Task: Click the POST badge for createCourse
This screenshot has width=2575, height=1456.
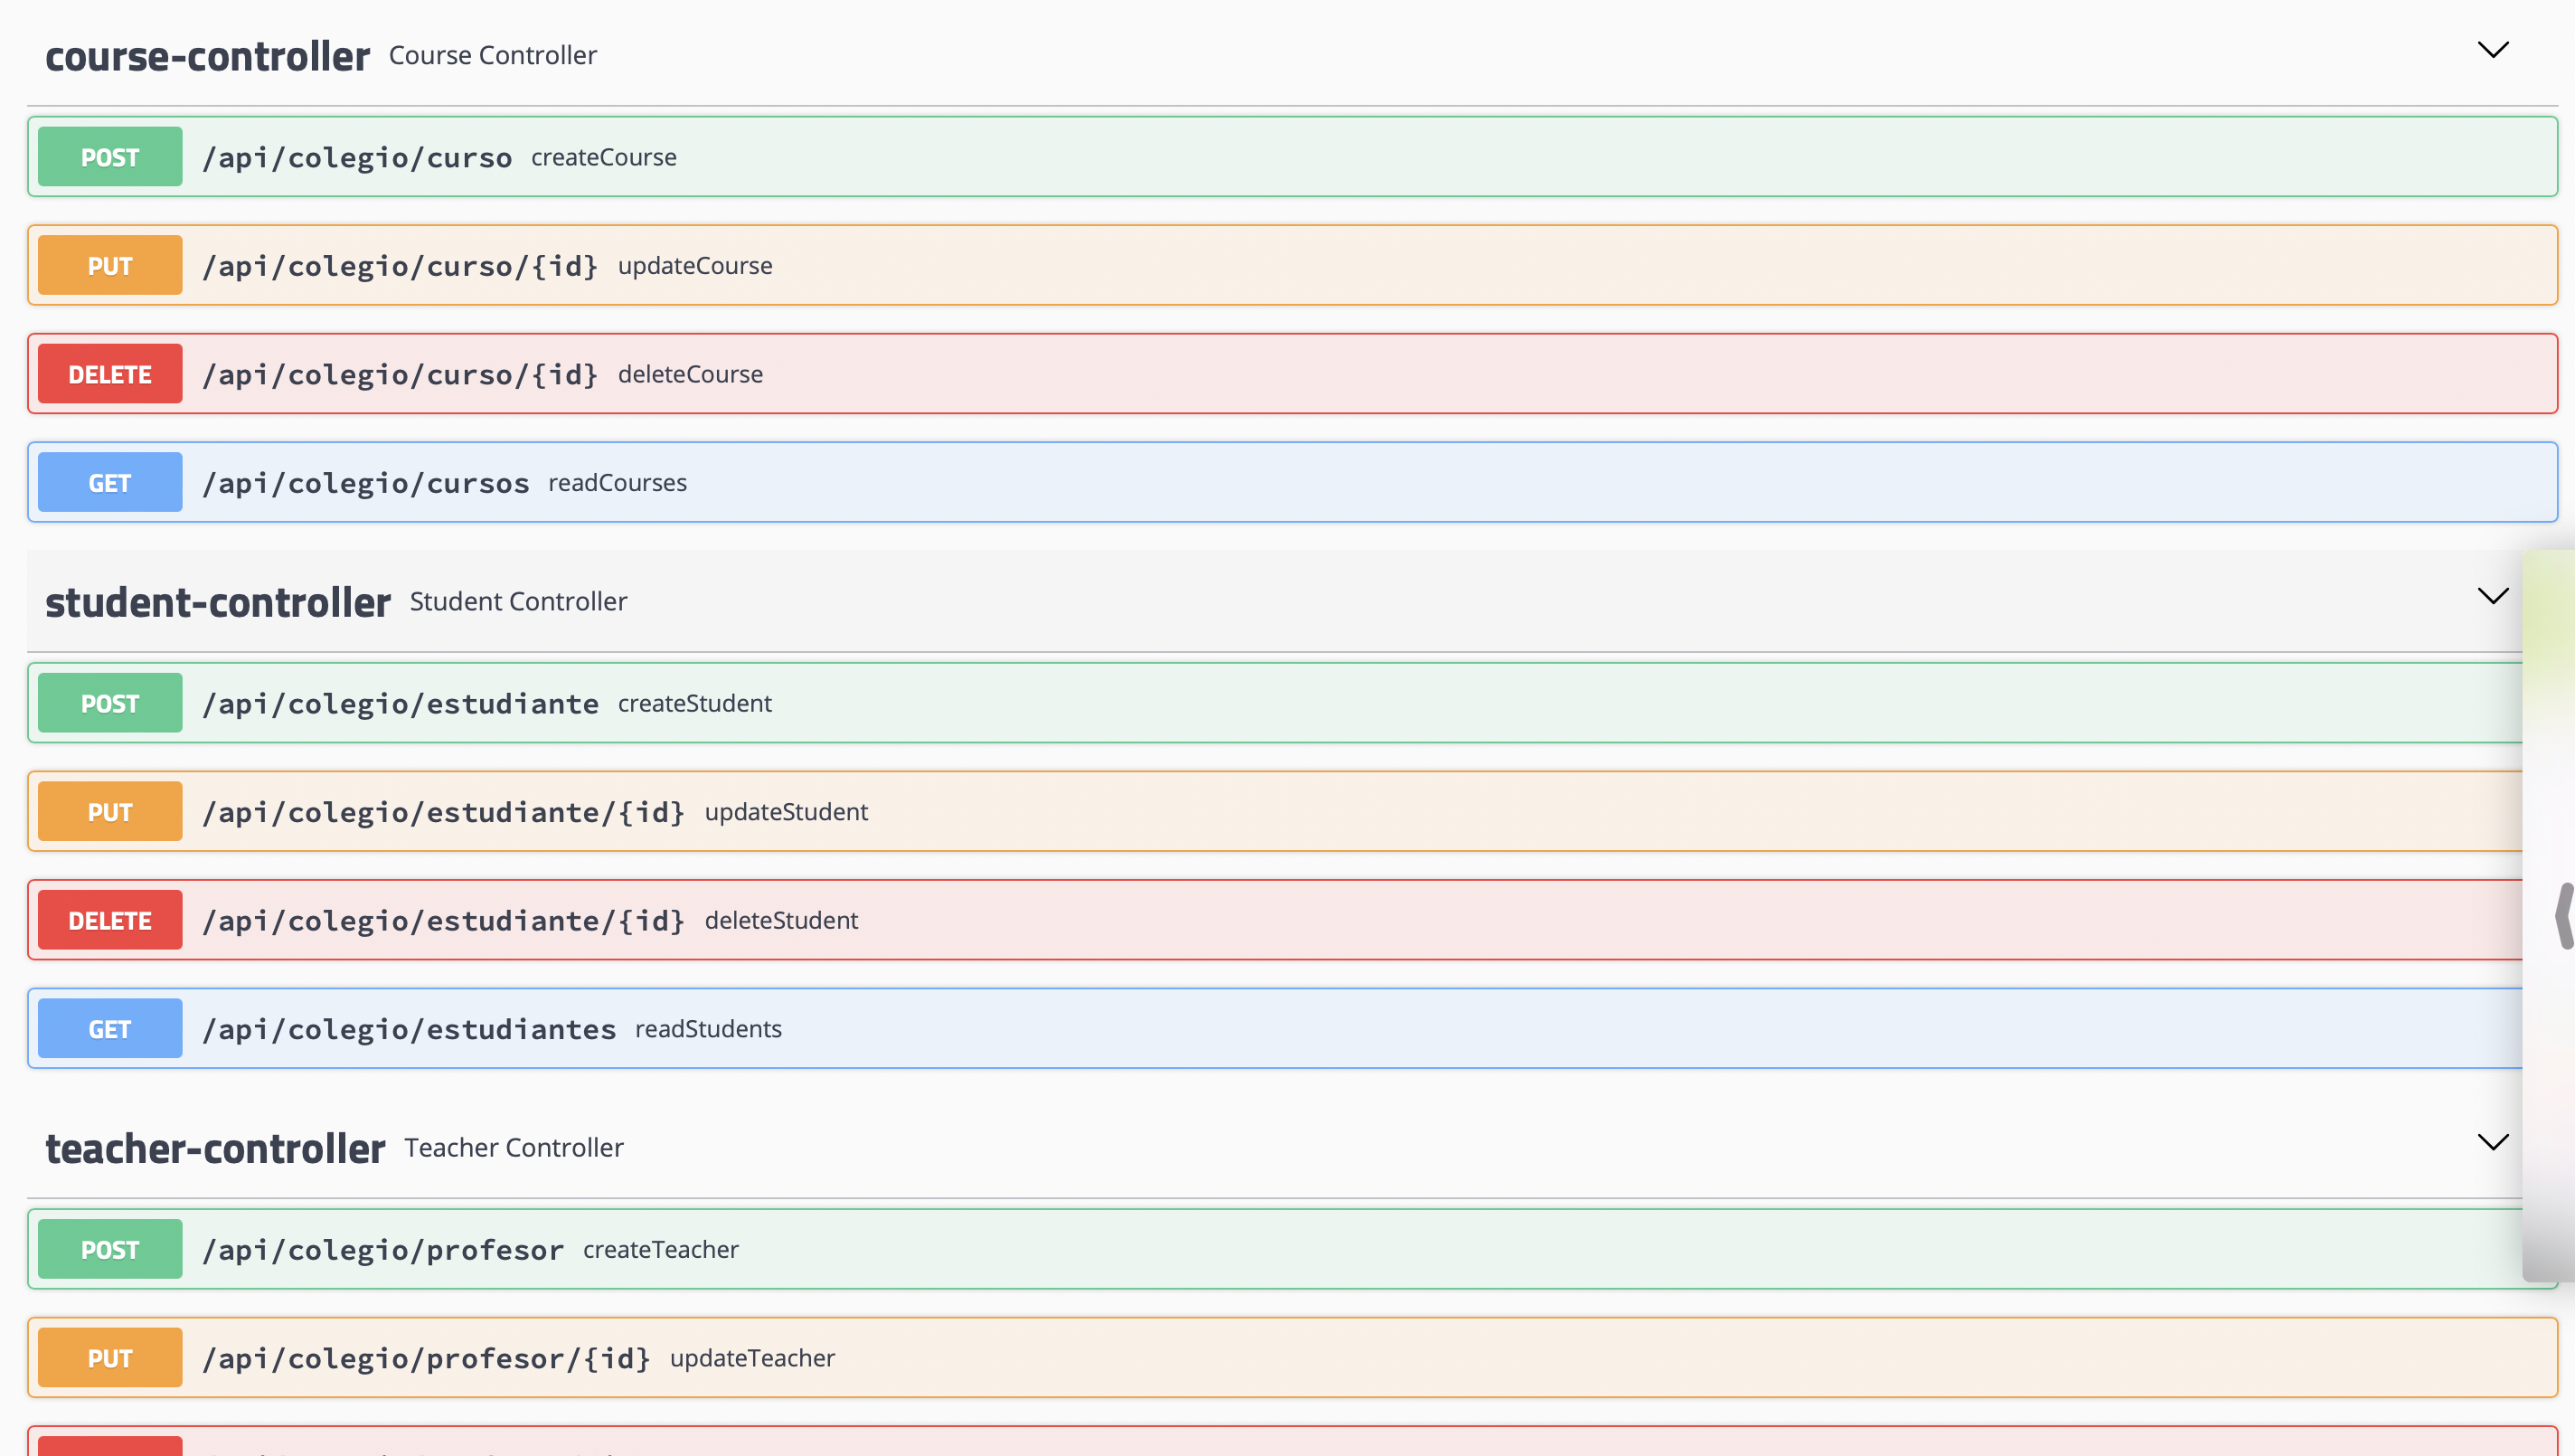Action: [x=109, y=156]
